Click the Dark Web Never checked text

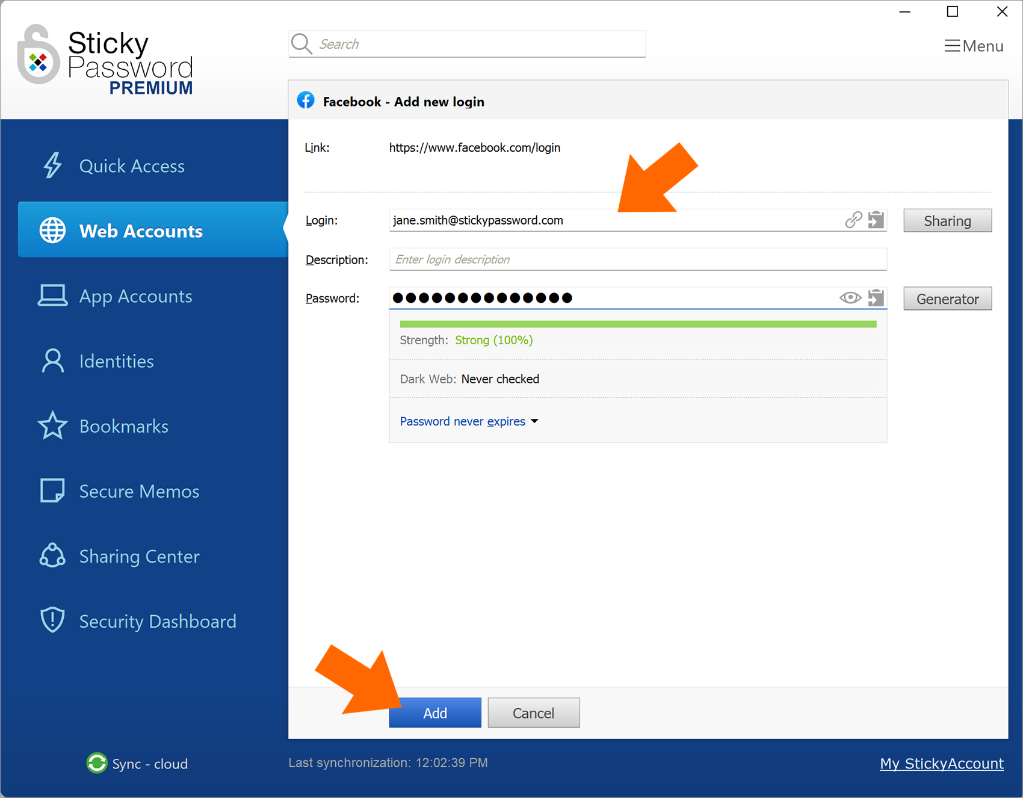(469, 379)
